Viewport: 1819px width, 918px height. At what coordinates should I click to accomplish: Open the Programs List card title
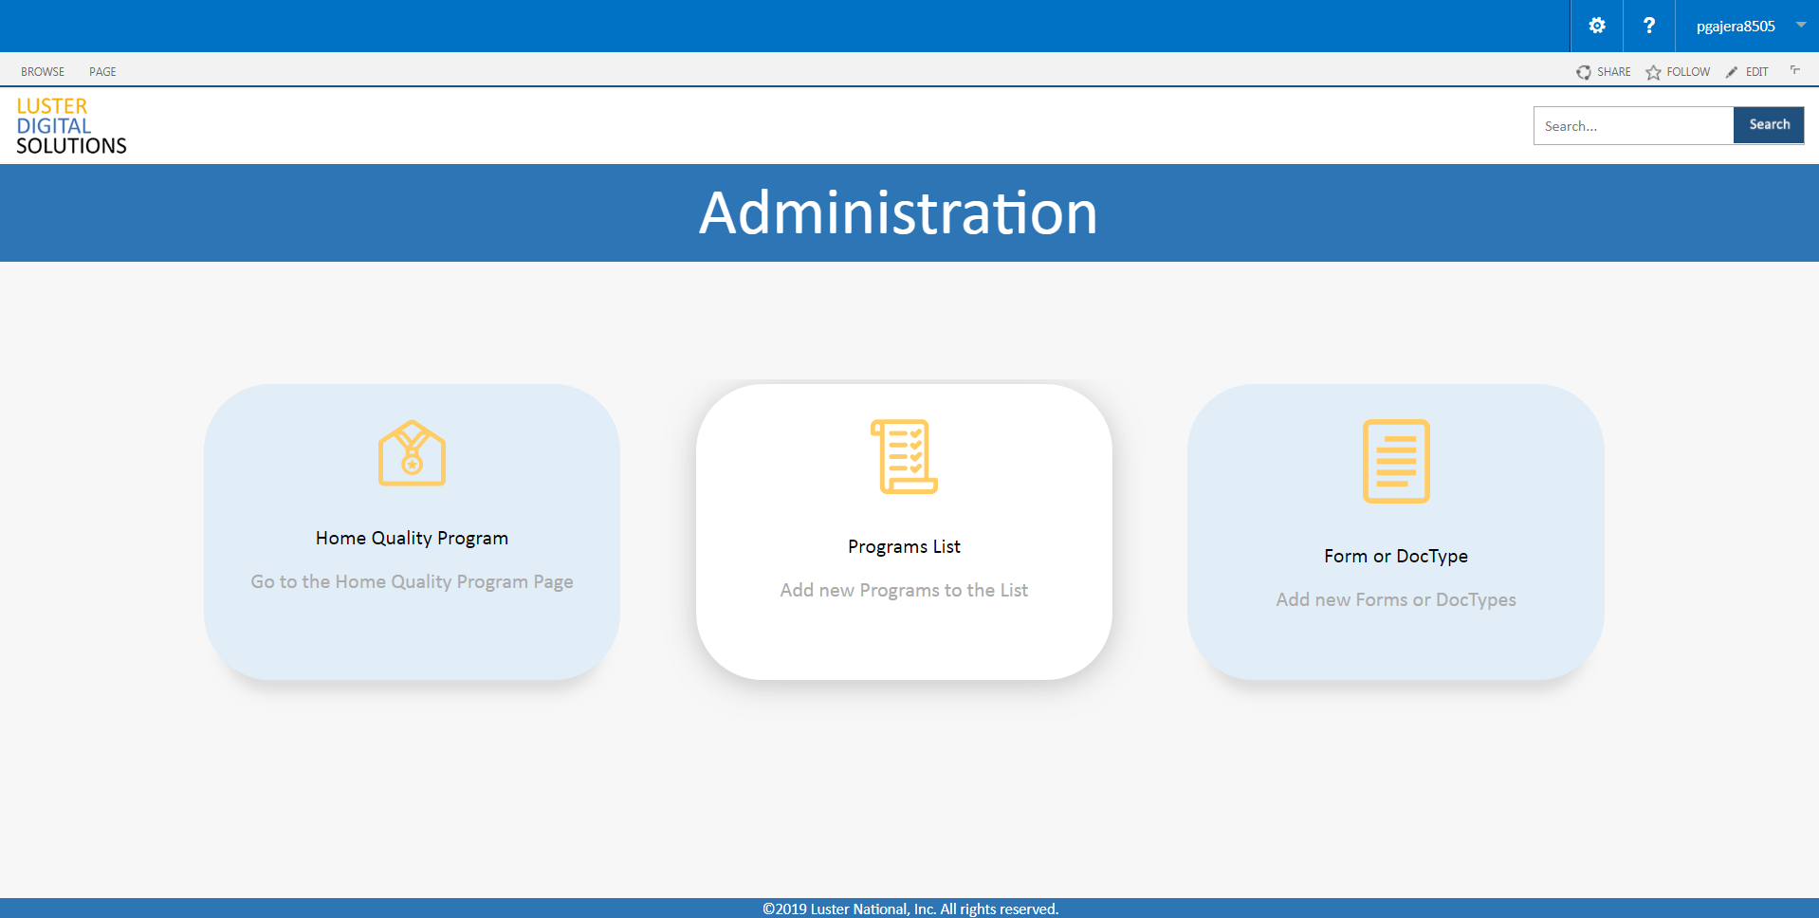904,546
